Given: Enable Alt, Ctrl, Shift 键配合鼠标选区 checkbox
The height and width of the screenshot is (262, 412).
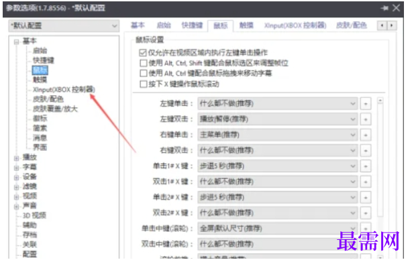Looking at the screenshot, I should pos(144,63).
